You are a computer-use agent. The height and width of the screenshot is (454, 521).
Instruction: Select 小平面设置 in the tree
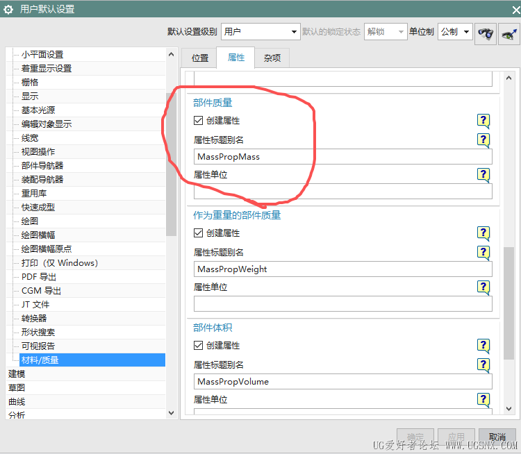click(x=42, y=54)
